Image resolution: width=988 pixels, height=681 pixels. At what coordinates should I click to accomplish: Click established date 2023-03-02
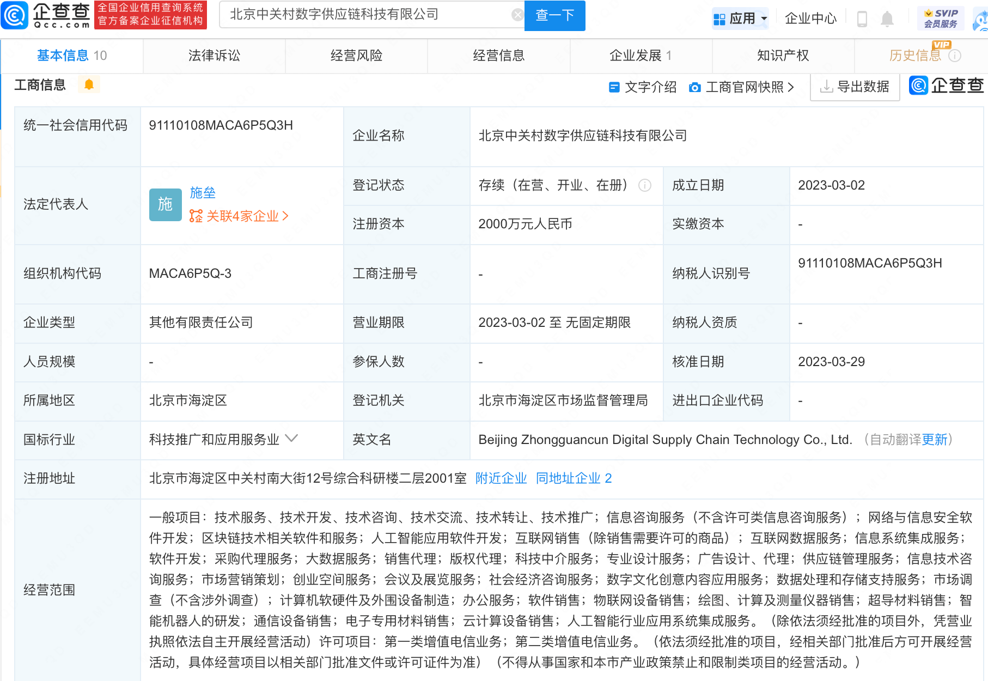point(831,185)
